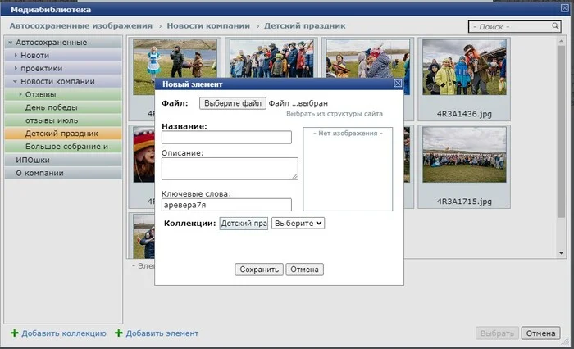The image size is (574, 349).
Task: Focus the Описание text area
Action: tap(230, 169)
